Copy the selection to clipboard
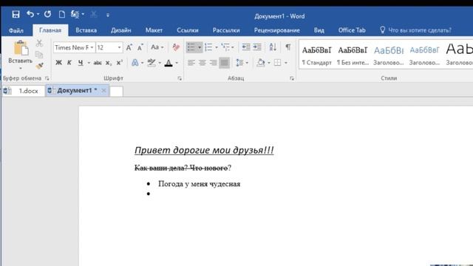Image resolution: width=473 pixels, height=266 pixels. point(39,55)
